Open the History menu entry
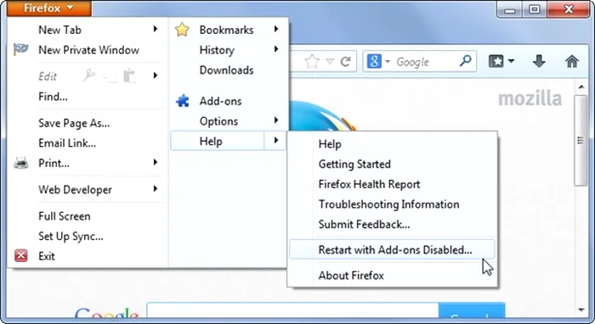595x324 pixels. coord(217,50)
